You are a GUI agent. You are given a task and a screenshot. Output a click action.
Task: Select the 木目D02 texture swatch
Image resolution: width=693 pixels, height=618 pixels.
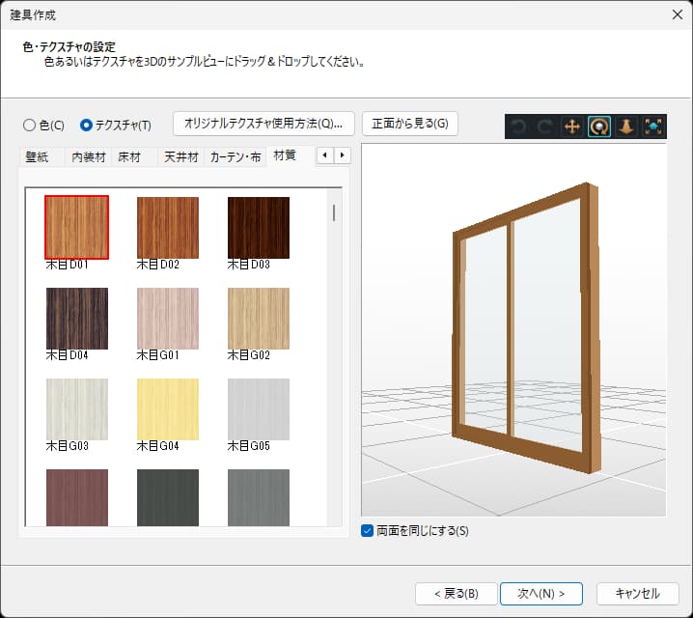point(168,228)
